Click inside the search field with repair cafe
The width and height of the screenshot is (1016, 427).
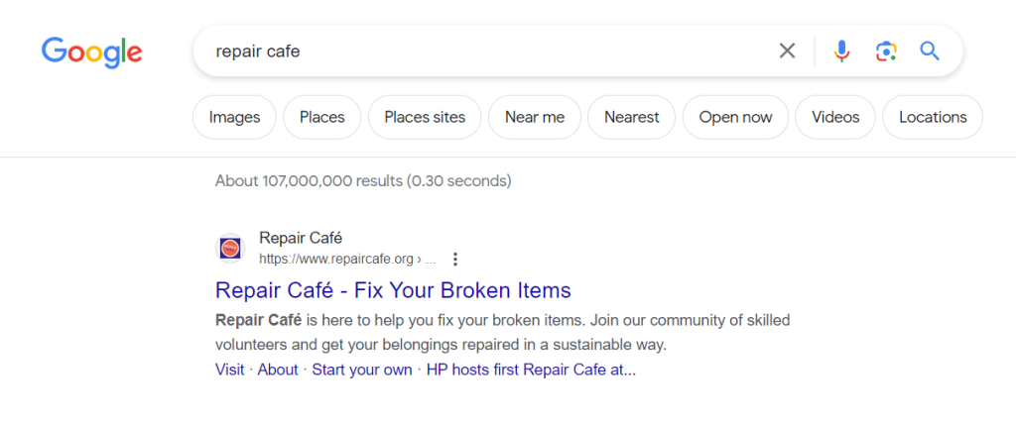coord(492,52)
